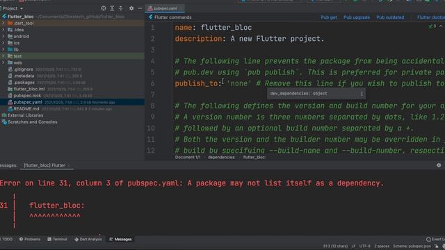Select the .packages file
This screenshot has height=250, width=445.
[x=24, y=83]
